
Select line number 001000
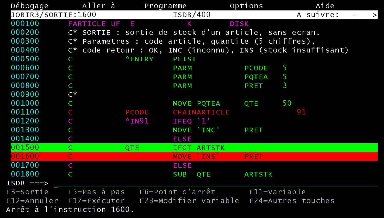(25, 103)
